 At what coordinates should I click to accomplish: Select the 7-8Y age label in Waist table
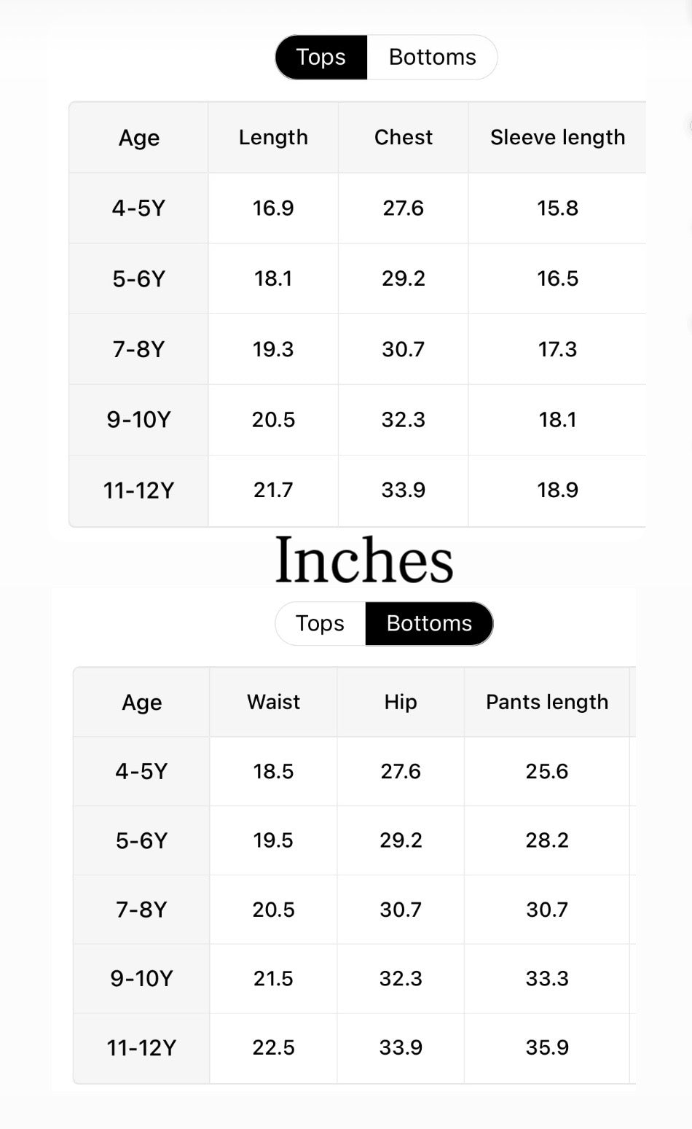click(141, 910)
